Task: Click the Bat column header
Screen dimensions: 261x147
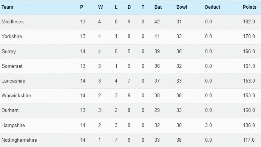Action: (158, 7)
